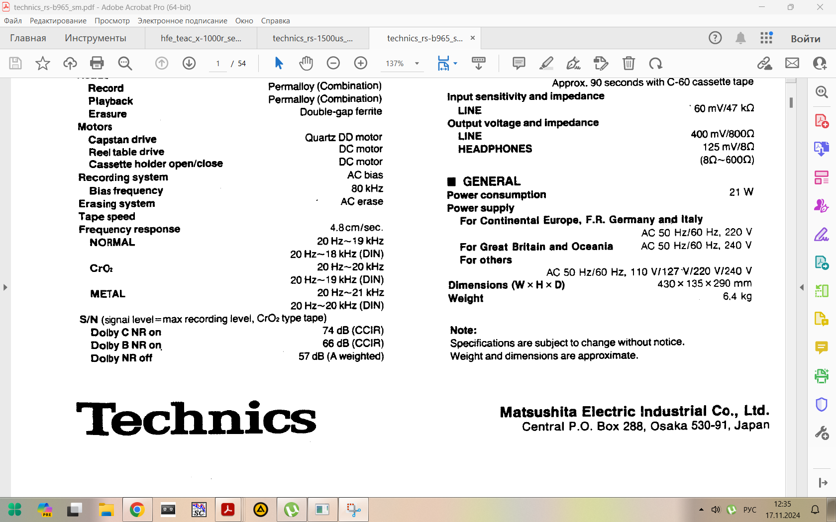Viewport: 836px width, 522px height.
Task: Go to previous page arrow
Action: tap(162, 63)
